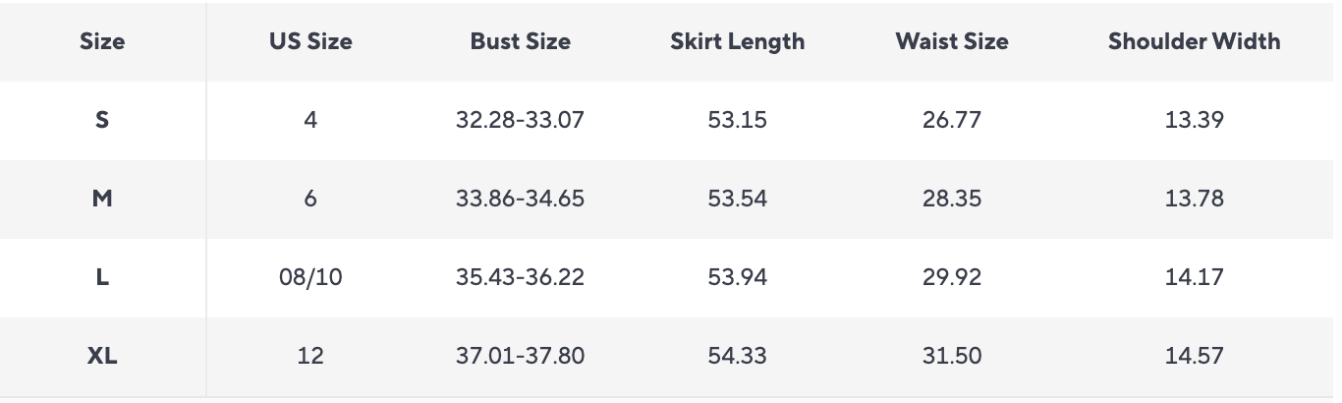Click the Shoulder Width column header
This screenshot has height=403, width=1342.
(1194, 41)
